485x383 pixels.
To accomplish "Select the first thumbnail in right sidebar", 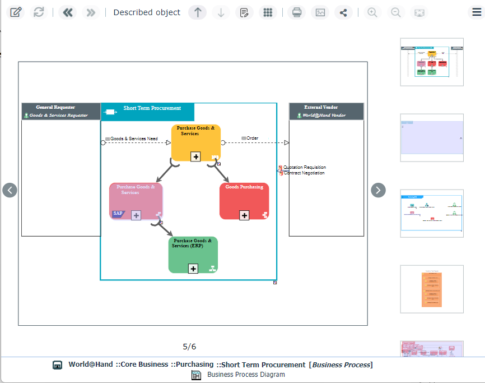I will 431,62.
